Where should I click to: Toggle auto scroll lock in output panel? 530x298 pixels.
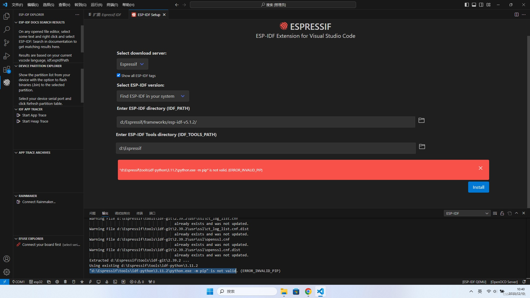(502, 213)
